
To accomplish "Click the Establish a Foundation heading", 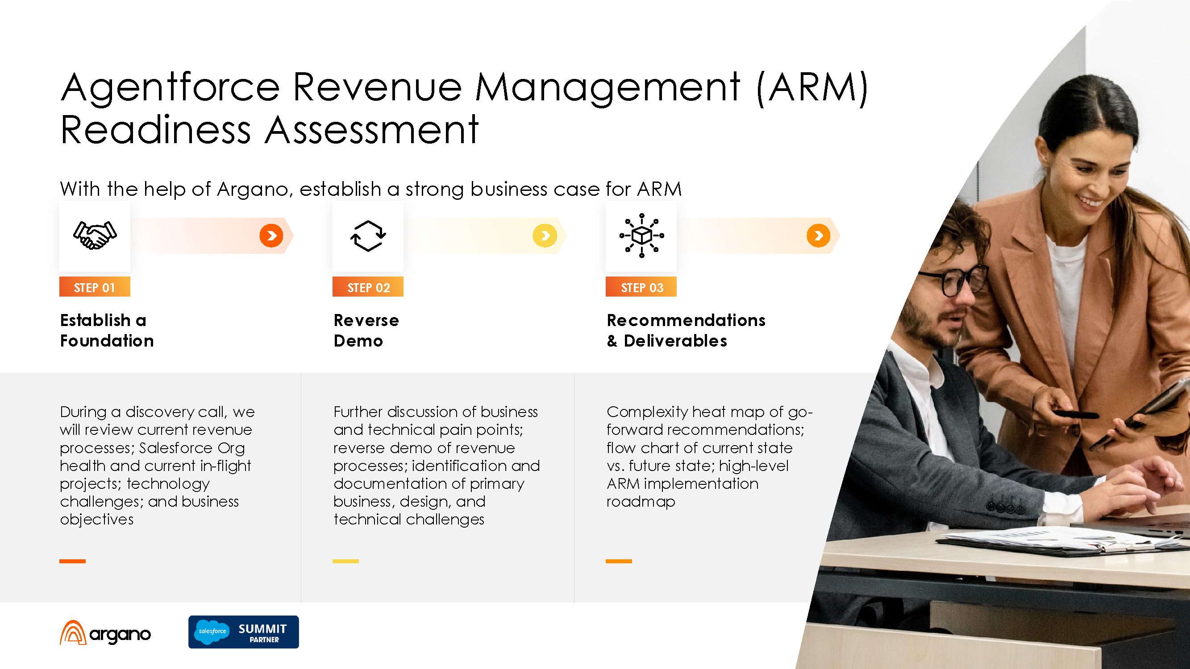I will tap(107, 330).
